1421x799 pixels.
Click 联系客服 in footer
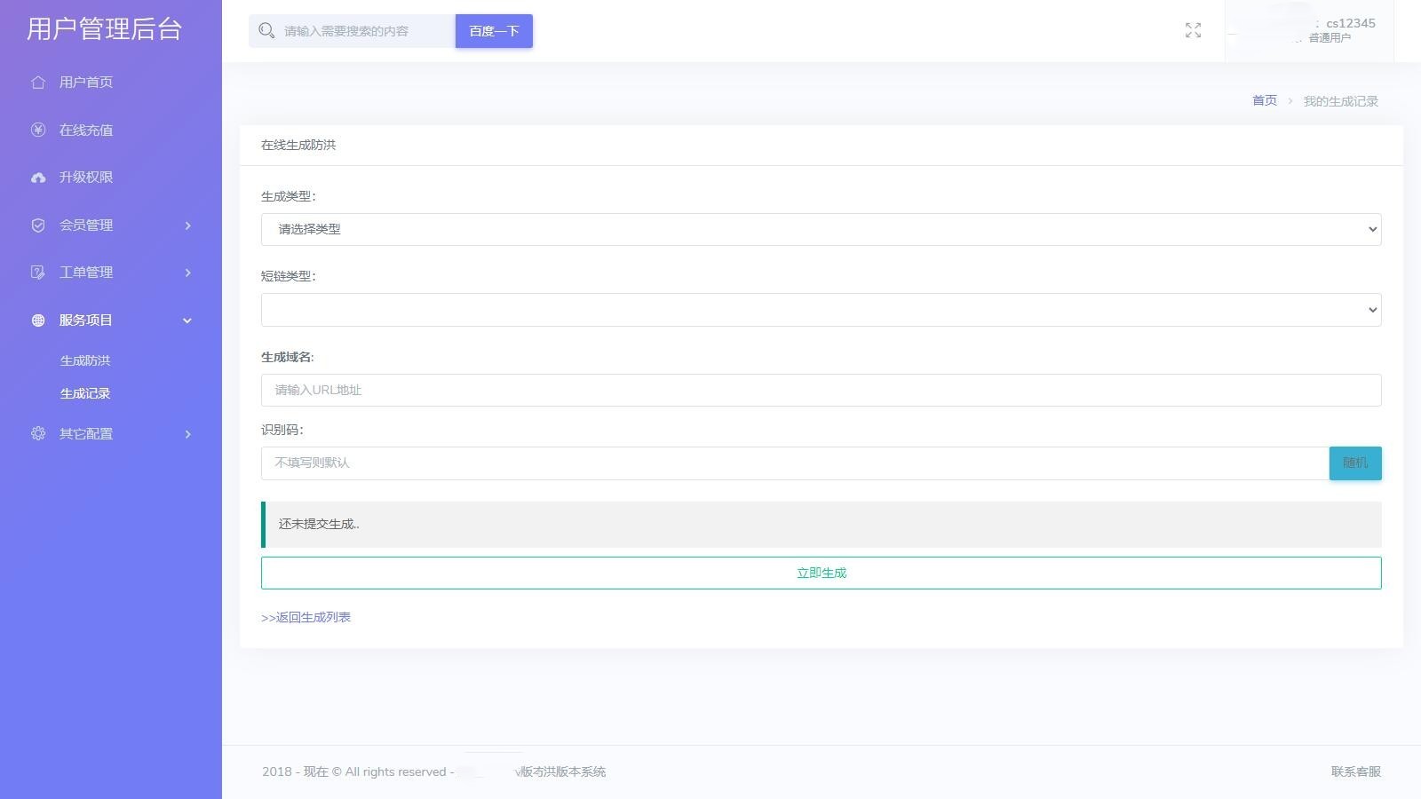click(1355, 771)
